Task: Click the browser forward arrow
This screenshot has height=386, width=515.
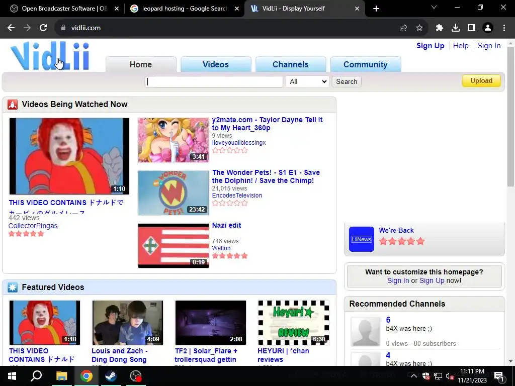Action: (x=27, y=28)
